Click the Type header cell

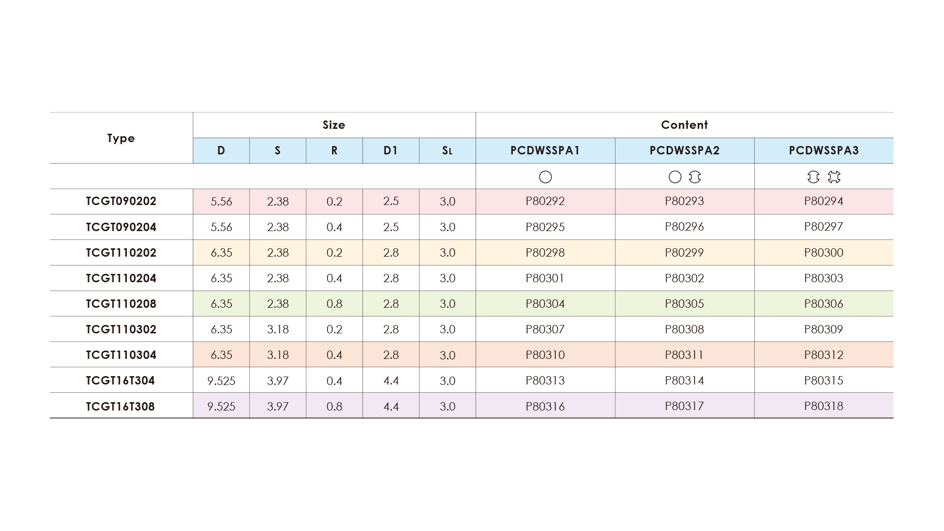(121, 138)
